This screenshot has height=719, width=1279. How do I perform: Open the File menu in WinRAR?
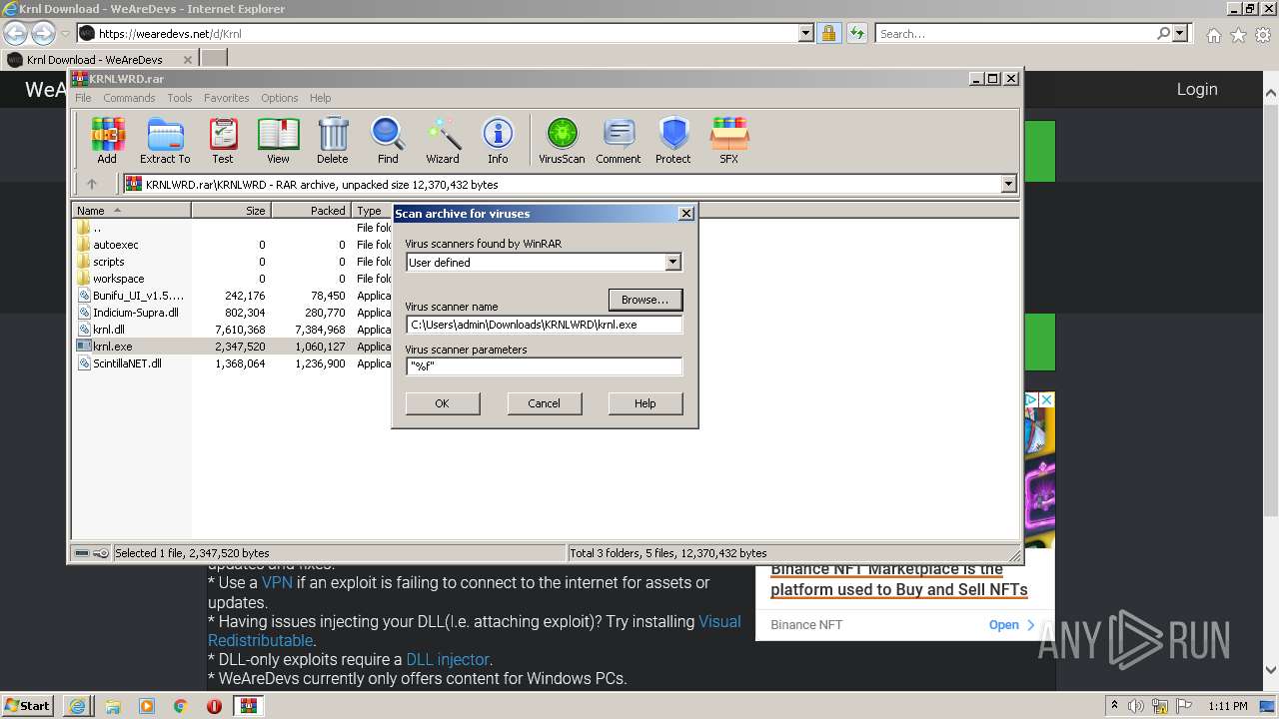(x=83, y=98)
